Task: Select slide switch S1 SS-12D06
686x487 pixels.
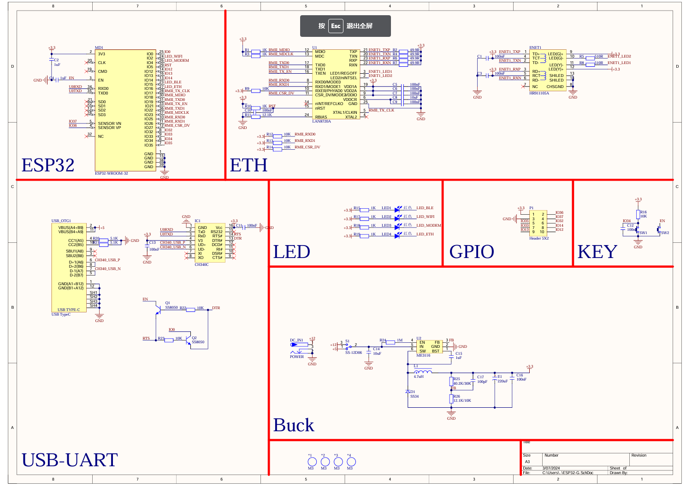Action: coord(348,346)
